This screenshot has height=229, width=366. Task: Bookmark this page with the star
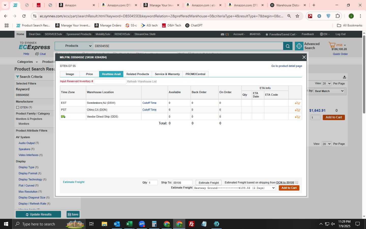[297, 16]
